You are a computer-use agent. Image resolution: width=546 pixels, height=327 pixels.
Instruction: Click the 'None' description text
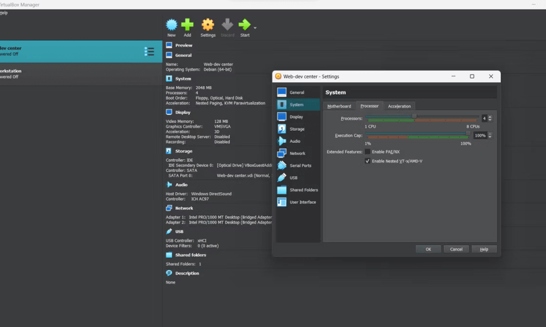[x=170, y=282]
